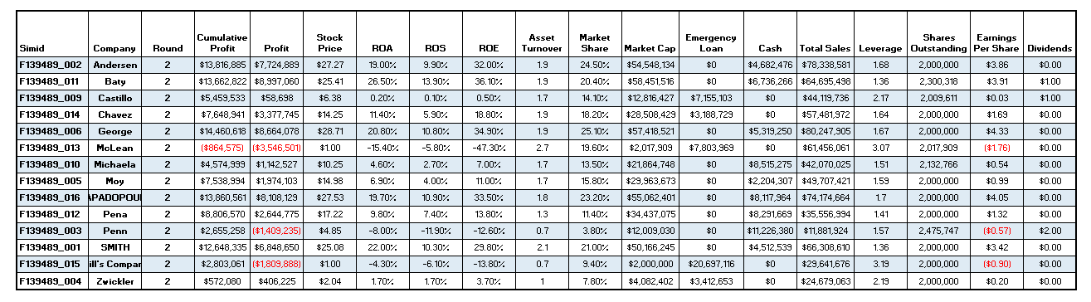Click the Market Cap column header

pos(650,48)
